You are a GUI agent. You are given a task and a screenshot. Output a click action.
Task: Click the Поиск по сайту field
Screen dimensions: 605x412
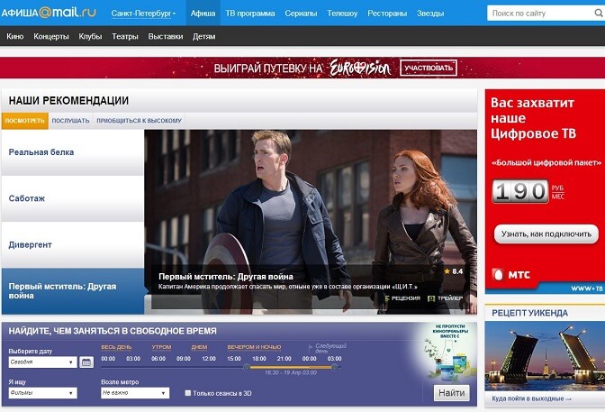(541, 14)
